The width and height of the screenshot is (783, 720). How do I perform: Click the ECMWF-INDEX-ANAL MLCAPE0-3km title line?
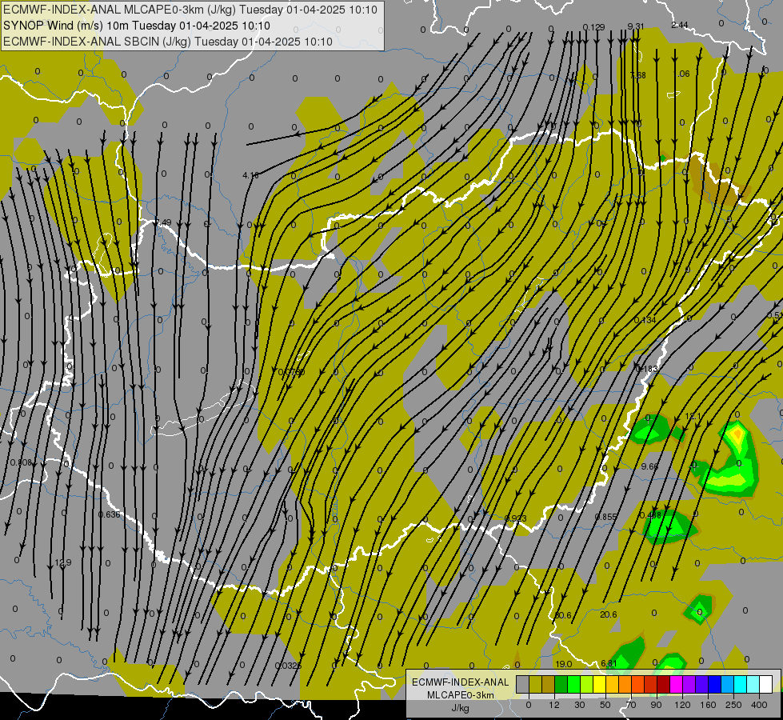(x=190, y=10)
